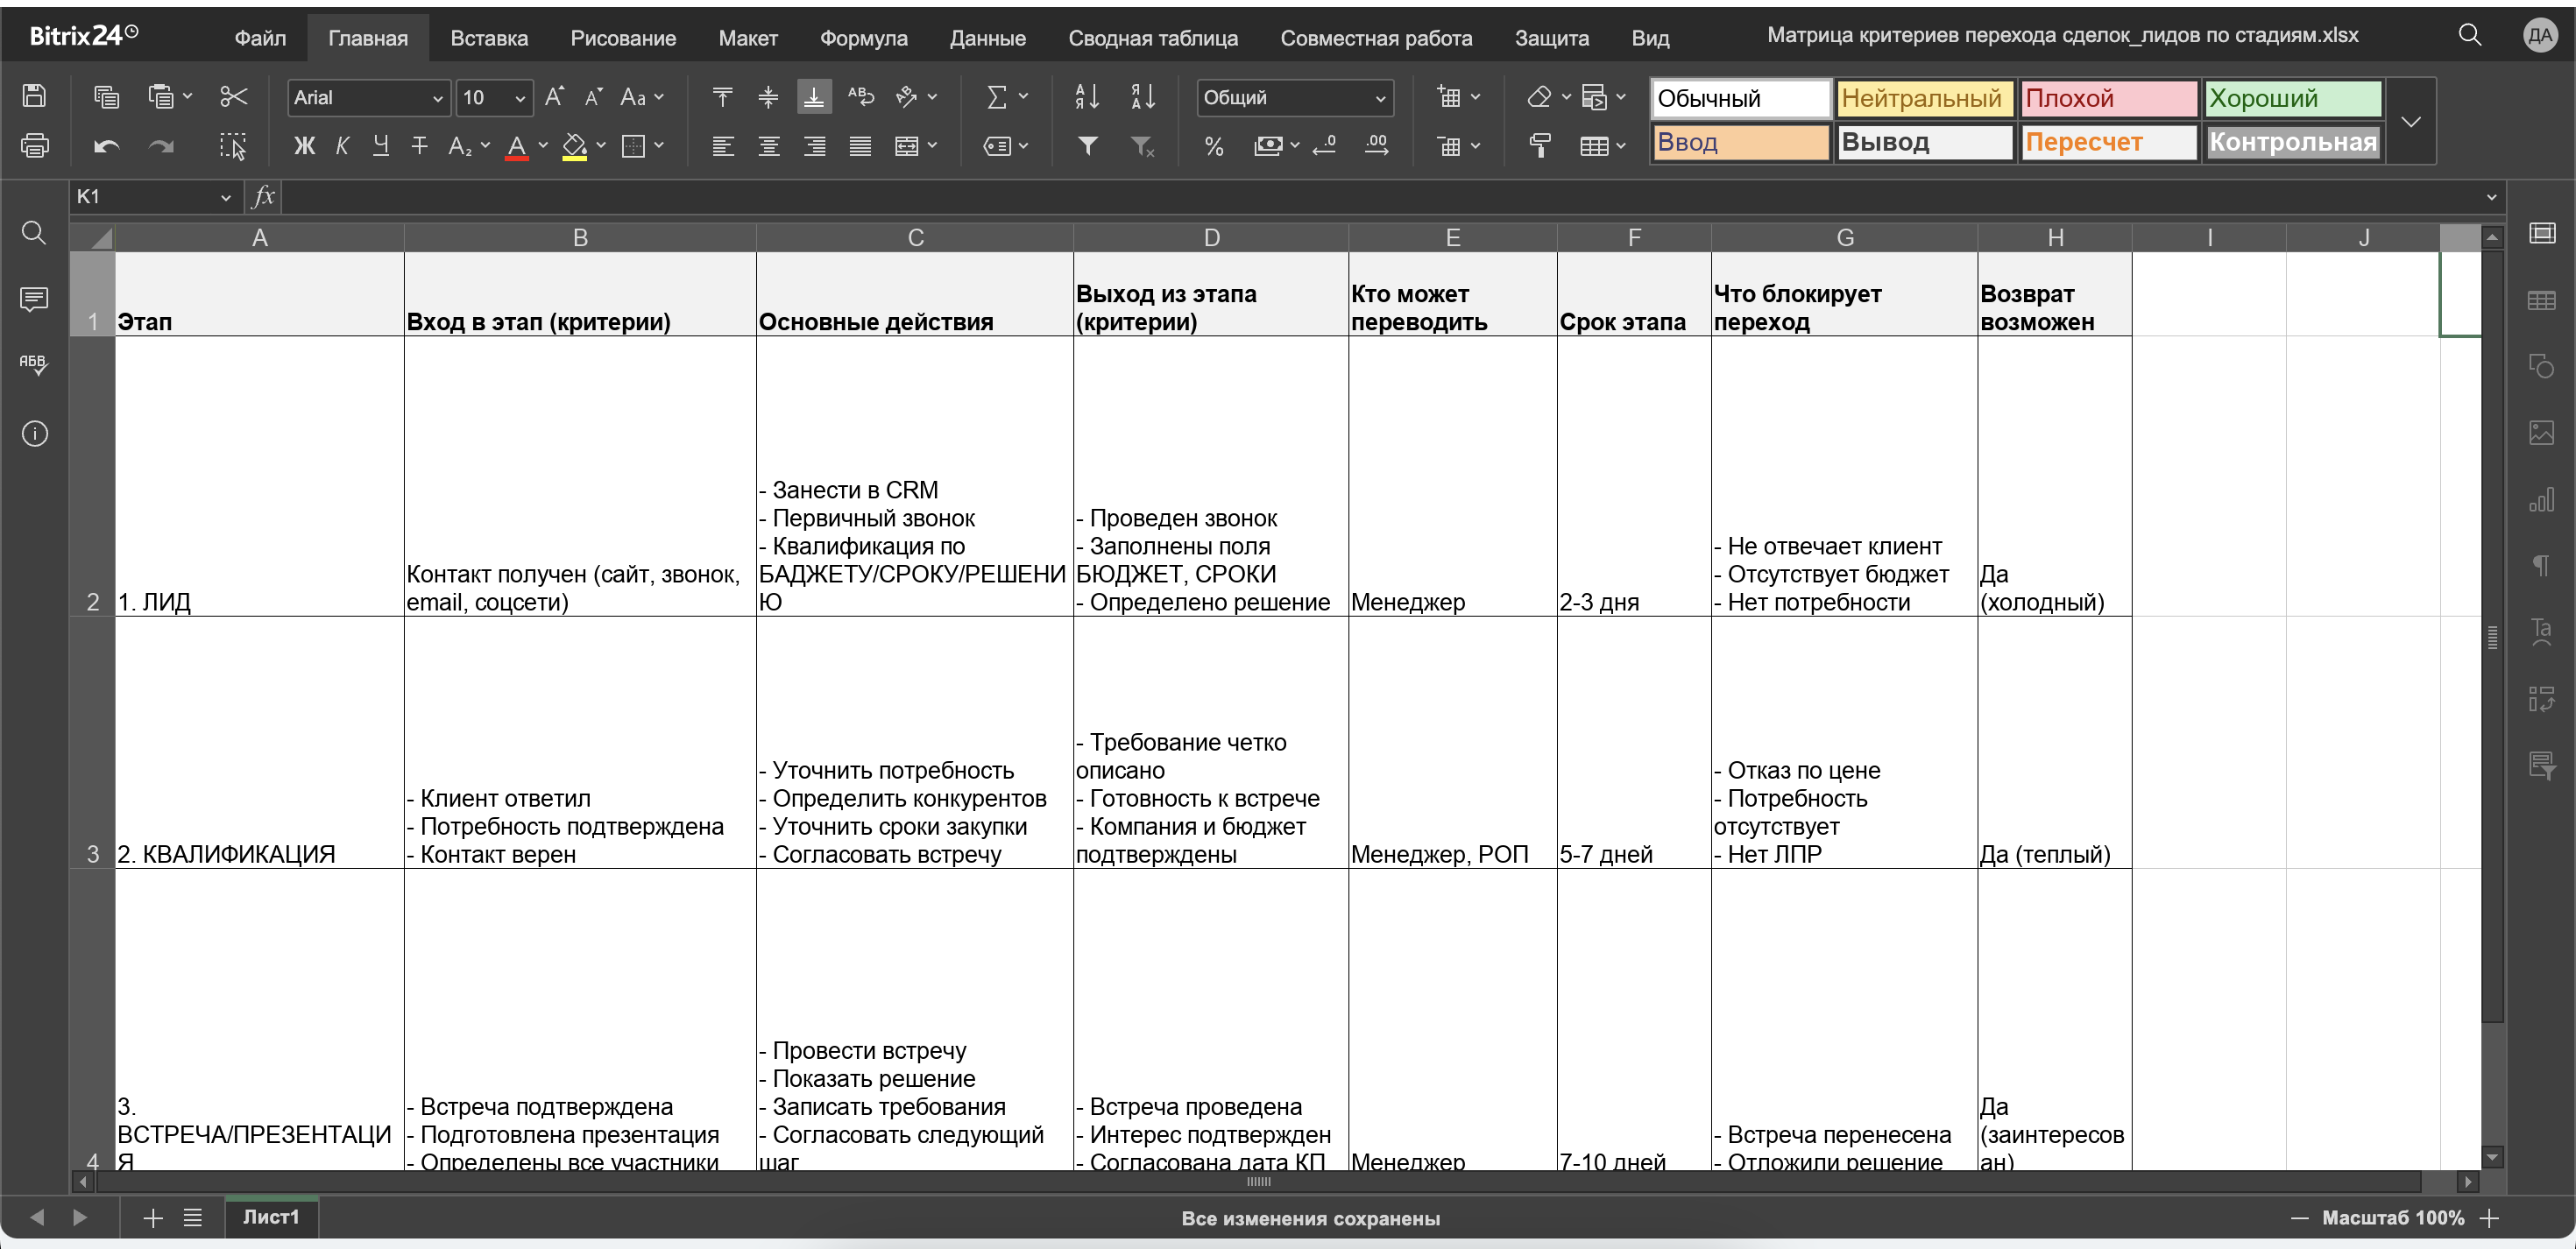Viewport: 2576px width, 1249px height.
Task: Toggle bold Ж formatting
Action: pos(304,146)
